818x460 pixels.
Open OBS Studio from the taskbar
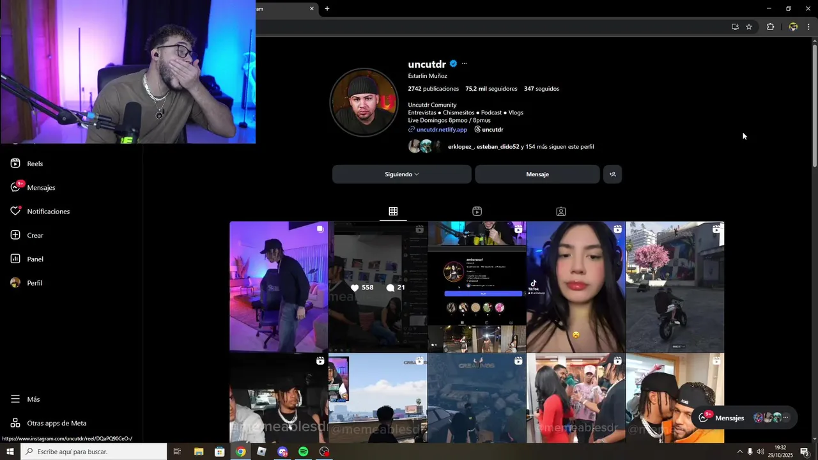(x=325, y=452)
